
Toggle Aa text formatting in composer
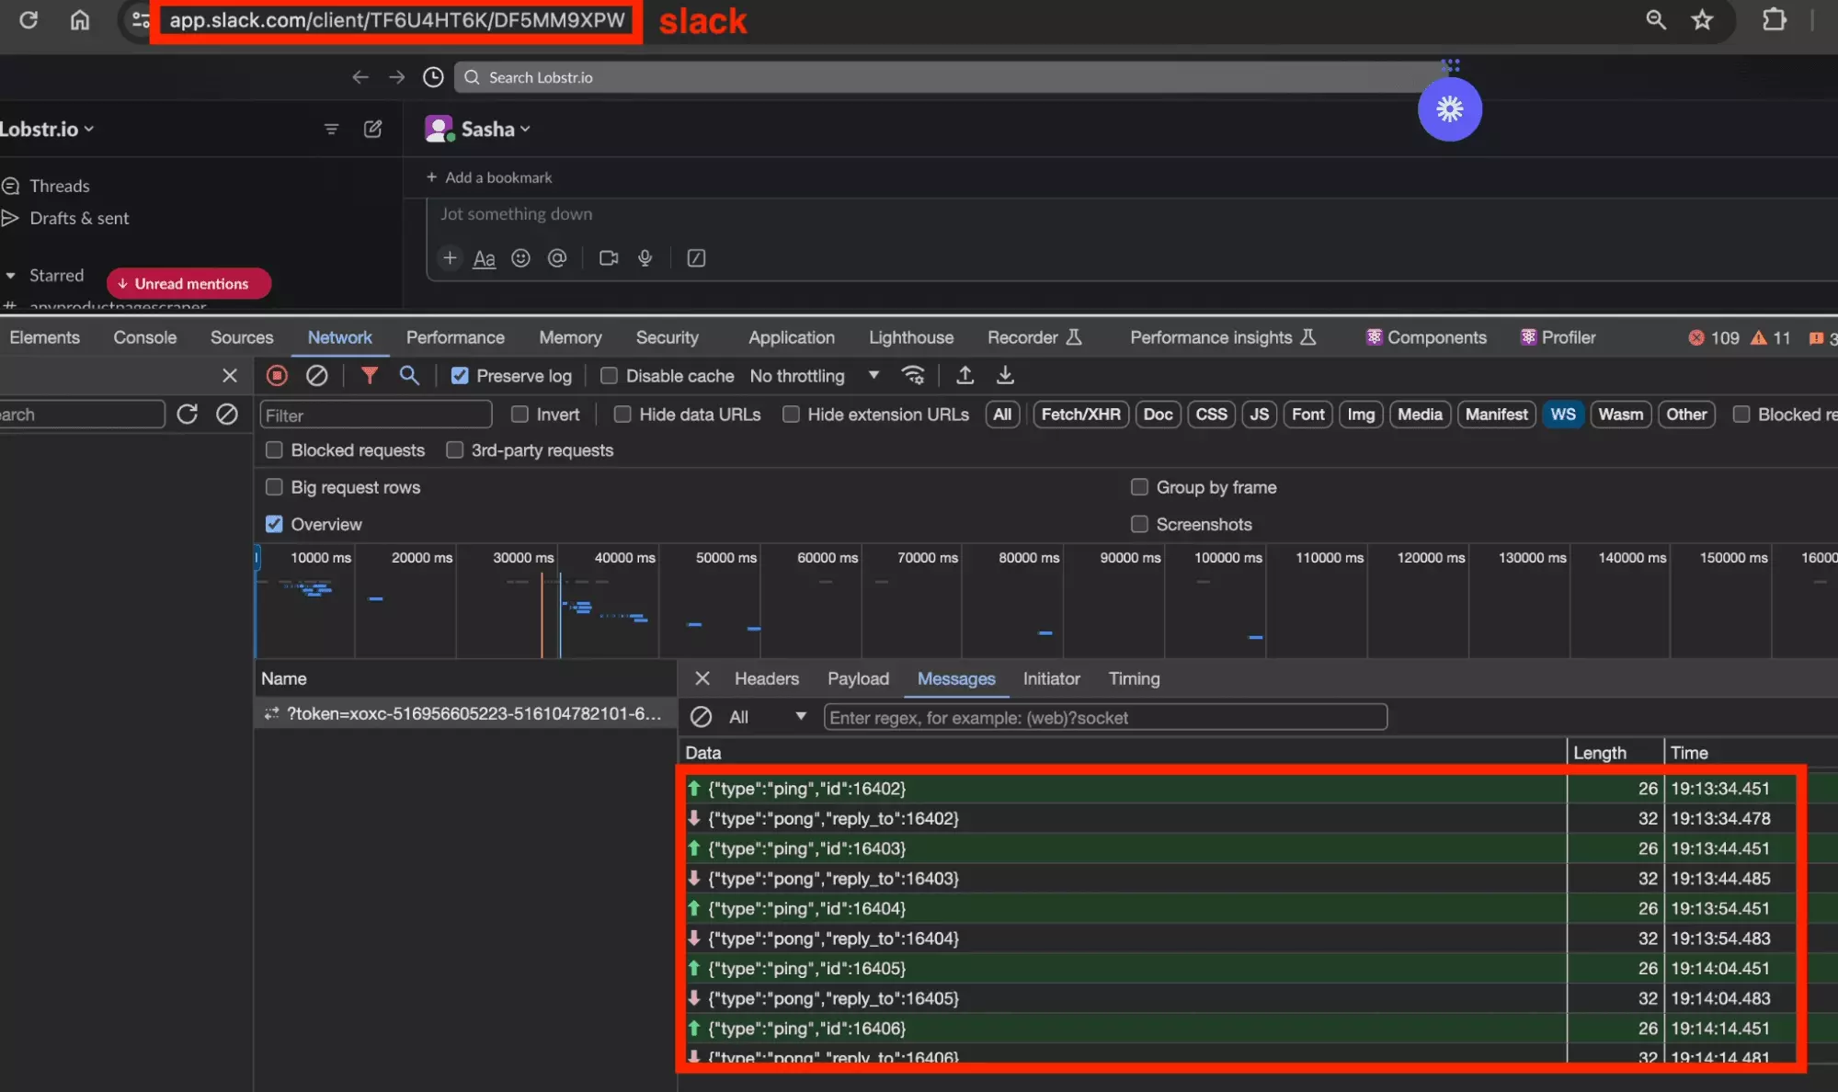tap(484, 258)
